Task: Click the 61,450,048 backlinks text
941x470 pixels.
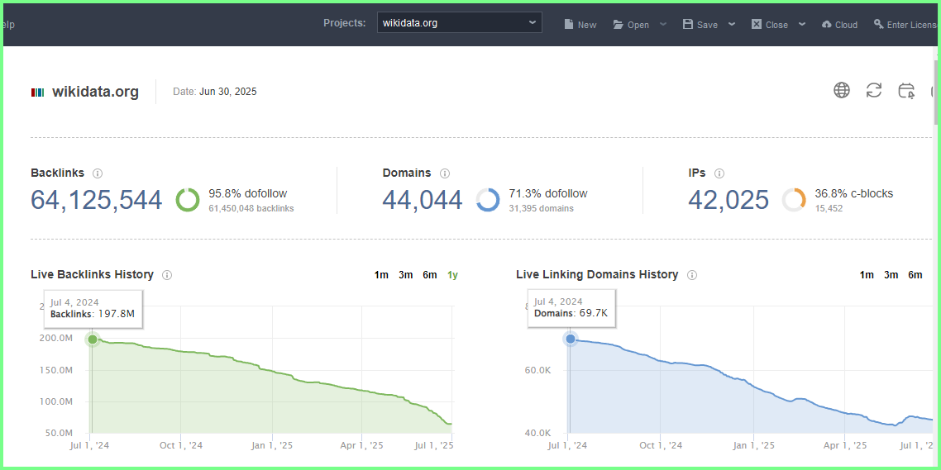Action: pyautogui.click(x=251, y=209)
